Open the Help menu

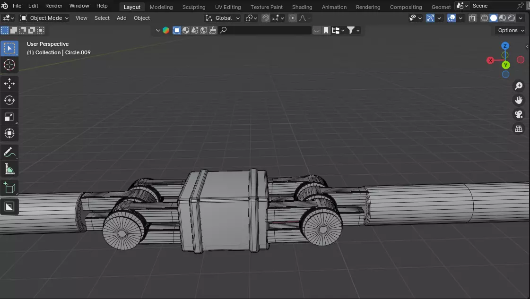point(102,6)
